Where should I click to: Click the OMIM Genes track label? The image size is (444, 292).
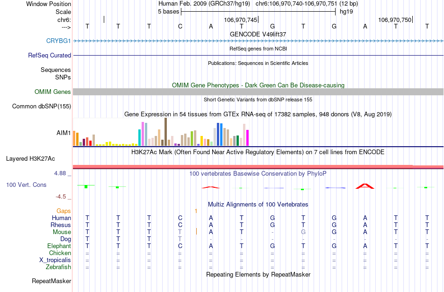point(52,92)
